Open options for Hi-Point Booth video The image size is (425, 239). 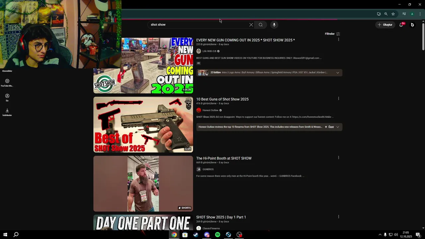click(x=338, y=158)
